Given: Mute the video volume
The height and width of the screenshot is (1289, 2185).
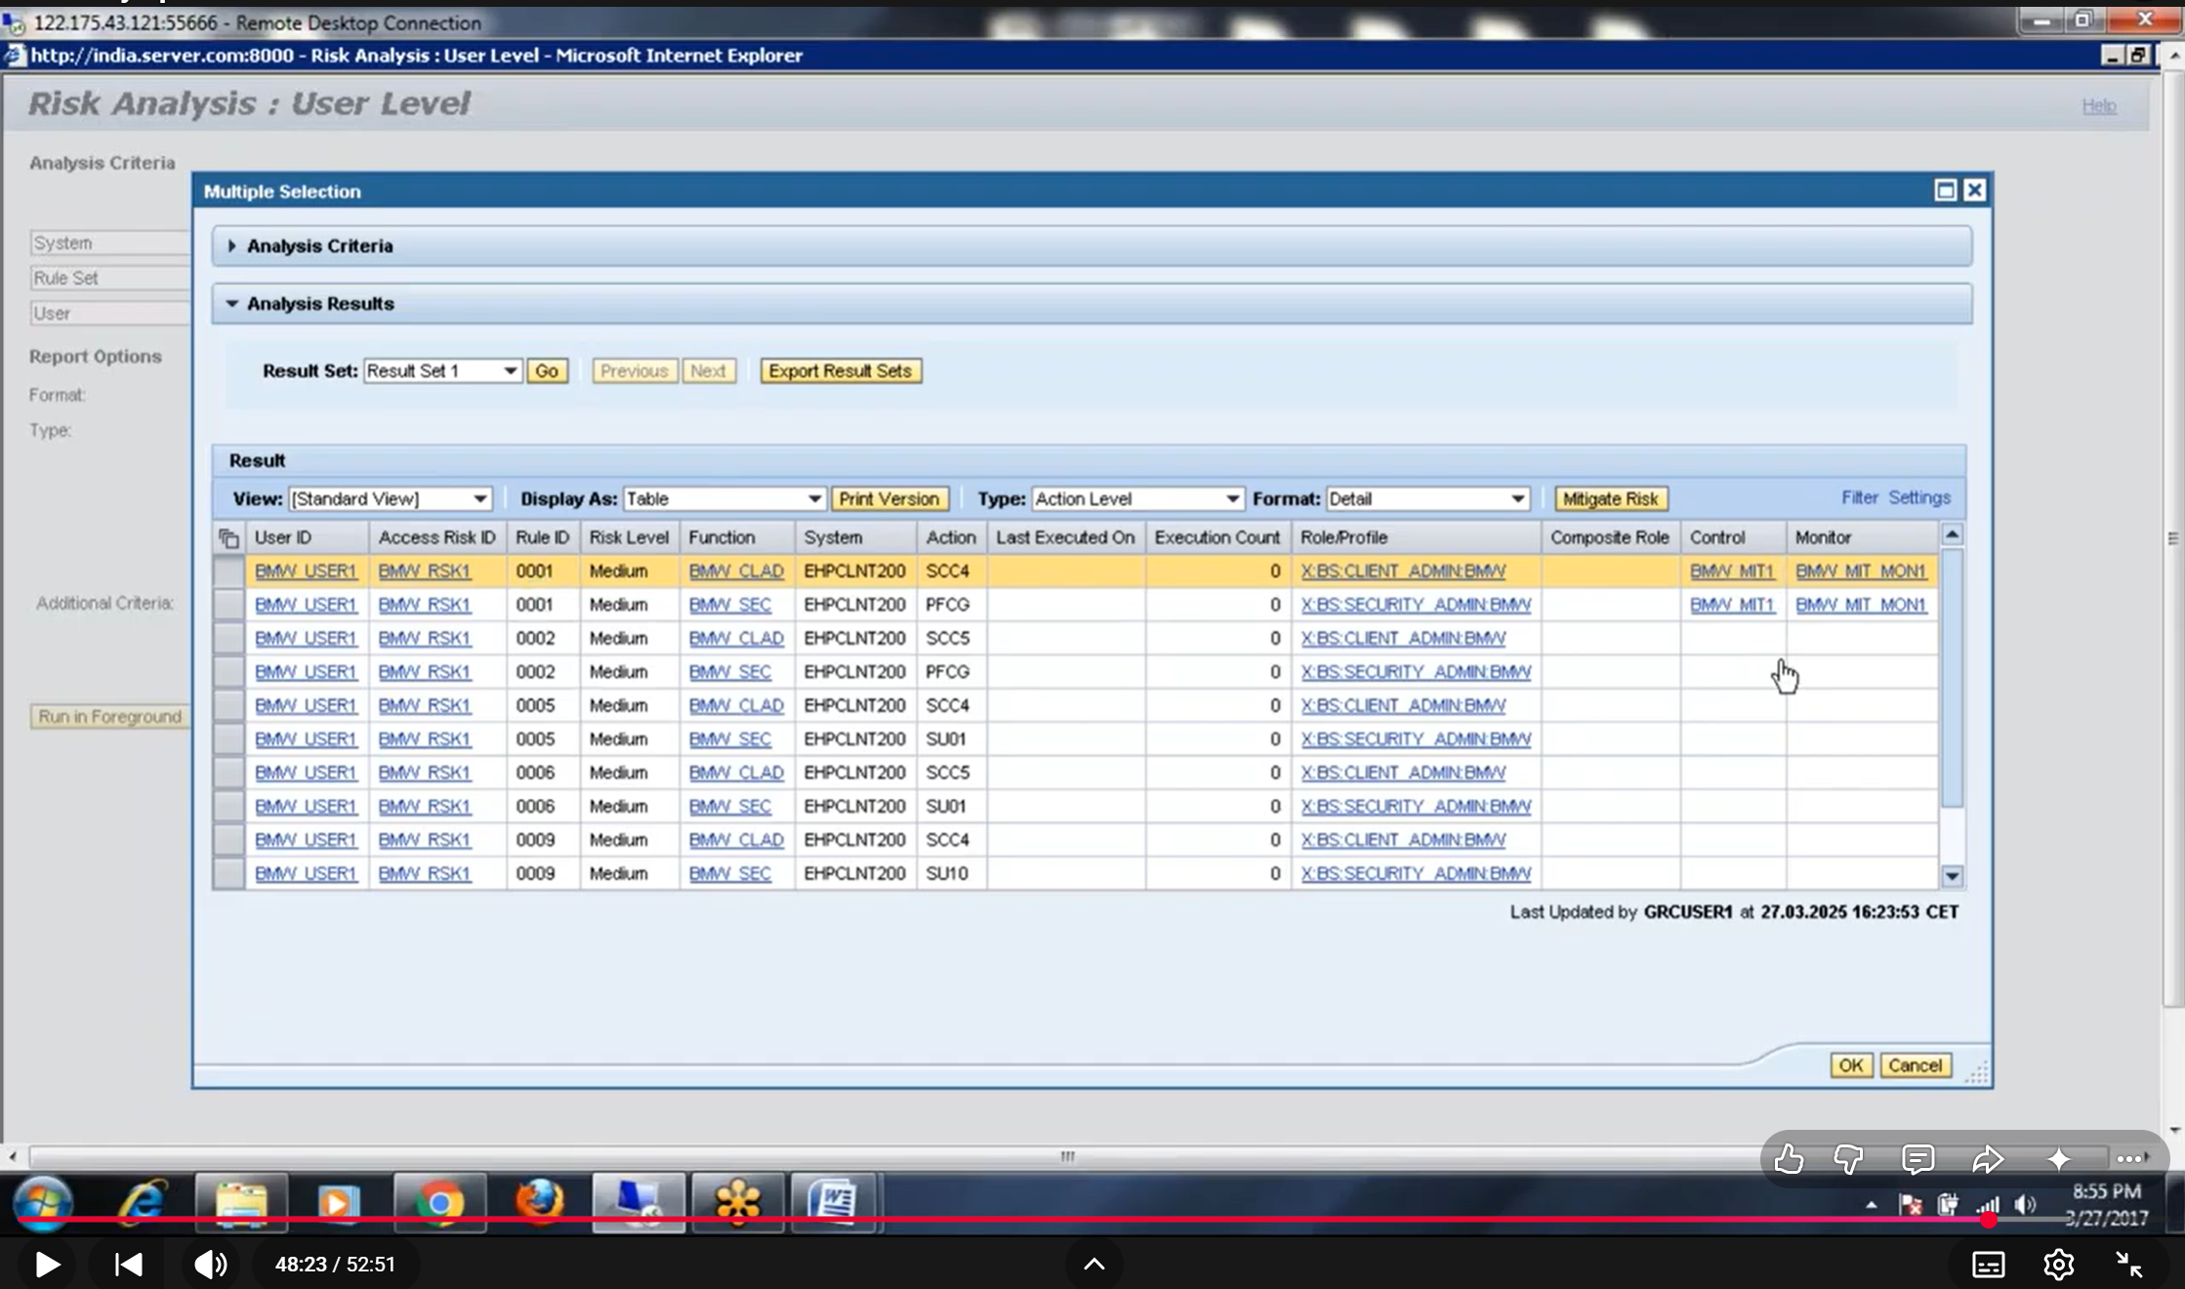Looking at the screenshot, I should pyautogui.click(x=210, y=1265).
